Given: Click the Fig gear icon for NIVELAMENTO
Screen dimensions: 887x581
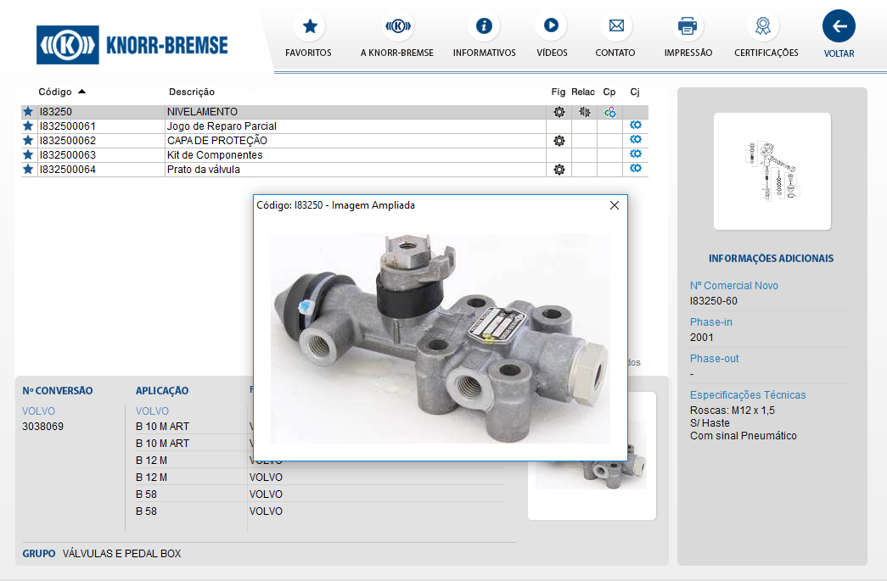Looking at the screenshot, I should click(559, 112).
